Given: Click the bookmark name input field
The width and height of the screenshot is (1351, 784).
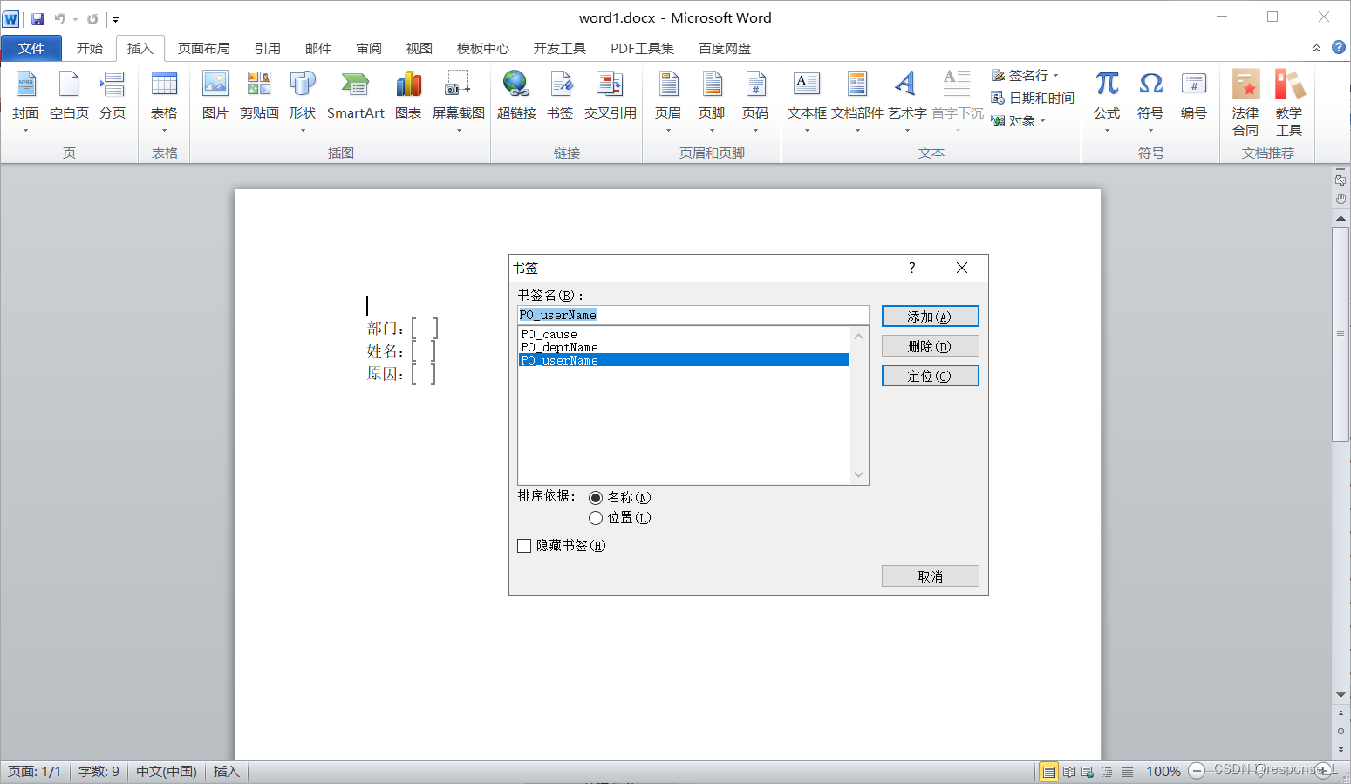Looking at the screenshot, I should click(693, 315).
